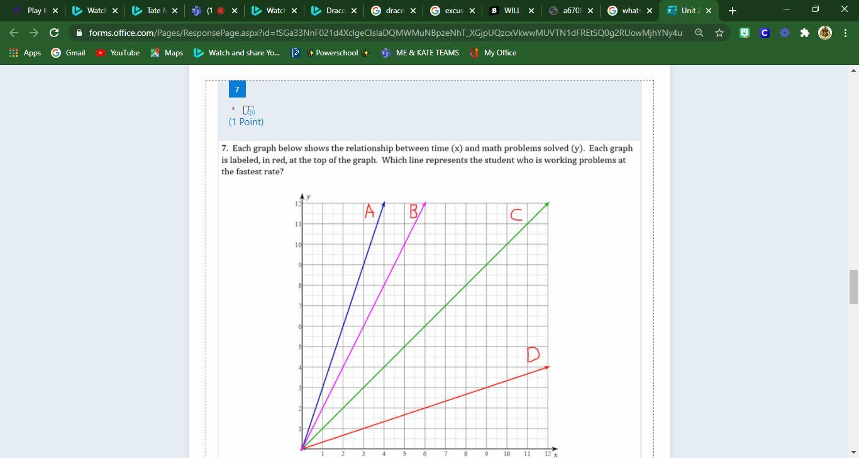Bookmark this page with the star icon
859x458 pixels.
pos(719,33)
